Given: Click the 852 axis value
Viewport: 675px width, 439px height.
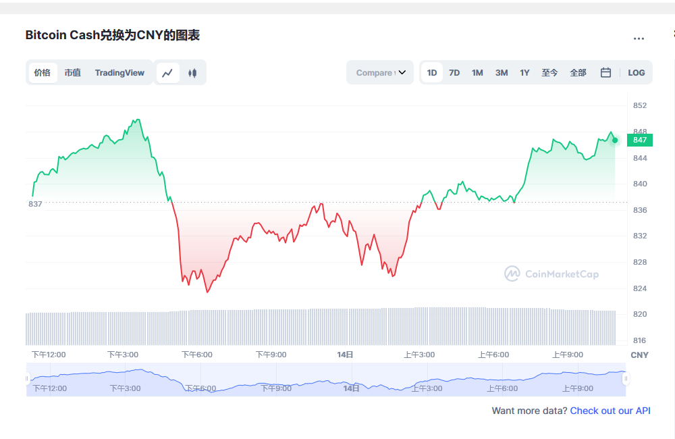Looking at the screenshot, I should click(640, 105).
